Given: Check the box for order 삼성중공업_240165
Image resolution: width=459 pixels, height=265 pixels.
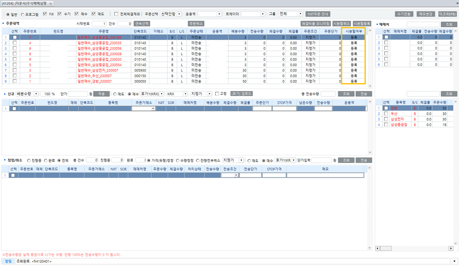Looking at the screenshot, I should coord(15,37).
